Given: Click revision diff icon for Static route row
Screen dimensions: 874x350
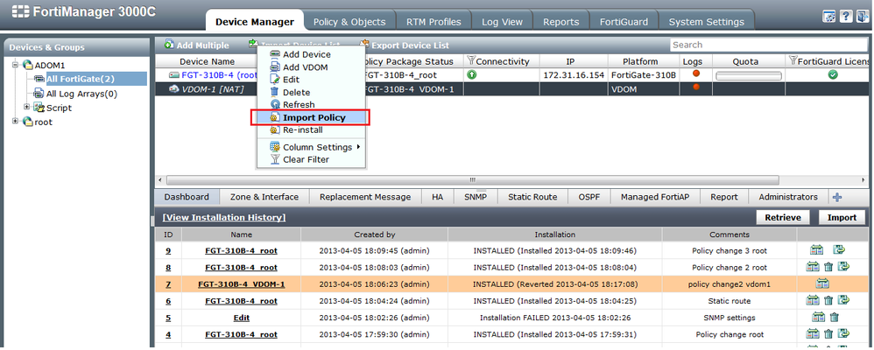Looking at the screenshot, I should click(812, 300).
